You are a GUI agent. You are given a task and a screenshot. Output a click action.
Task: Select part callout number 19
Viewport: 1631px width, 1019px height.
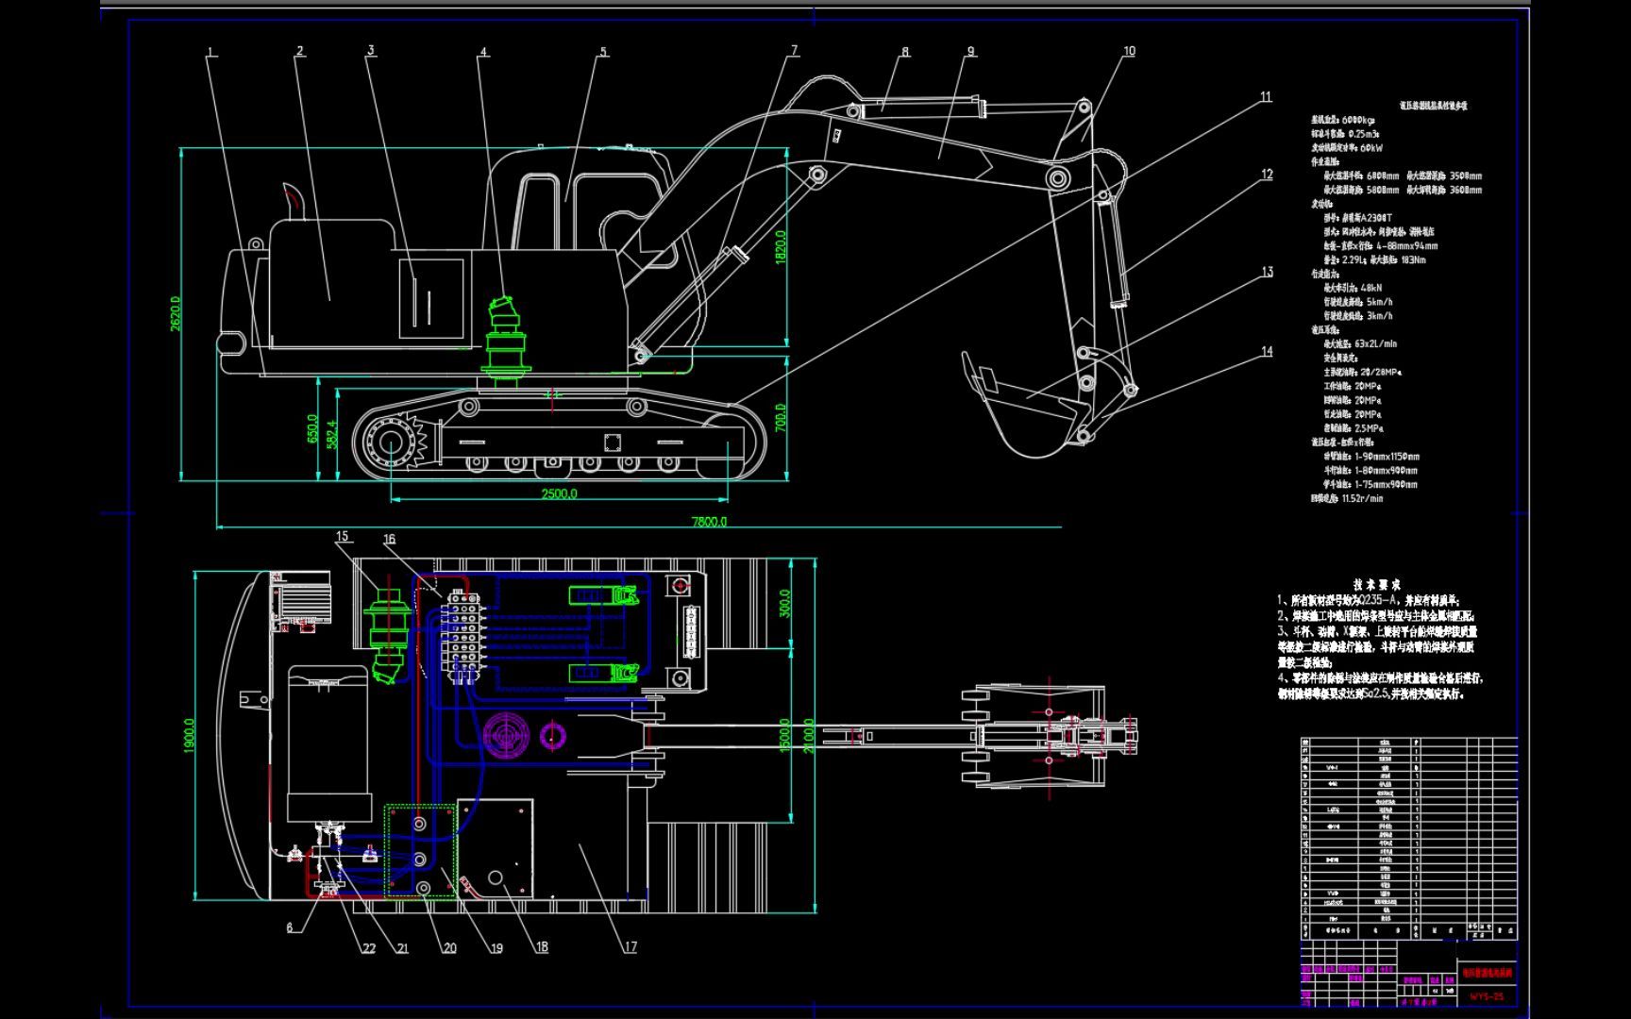496,948
